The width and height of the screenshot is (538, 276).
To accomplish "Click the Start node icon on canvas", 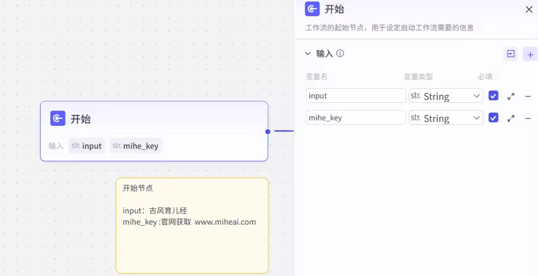I will click(x=58, y=119).
